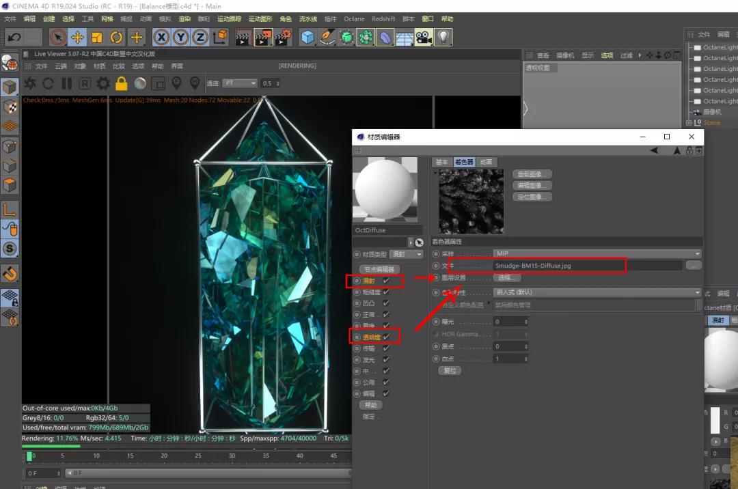The height and width of the screenshot is (489, 738).
Task: Expand the Scene object in Object Manager
Action: click(x=689, y=123)
